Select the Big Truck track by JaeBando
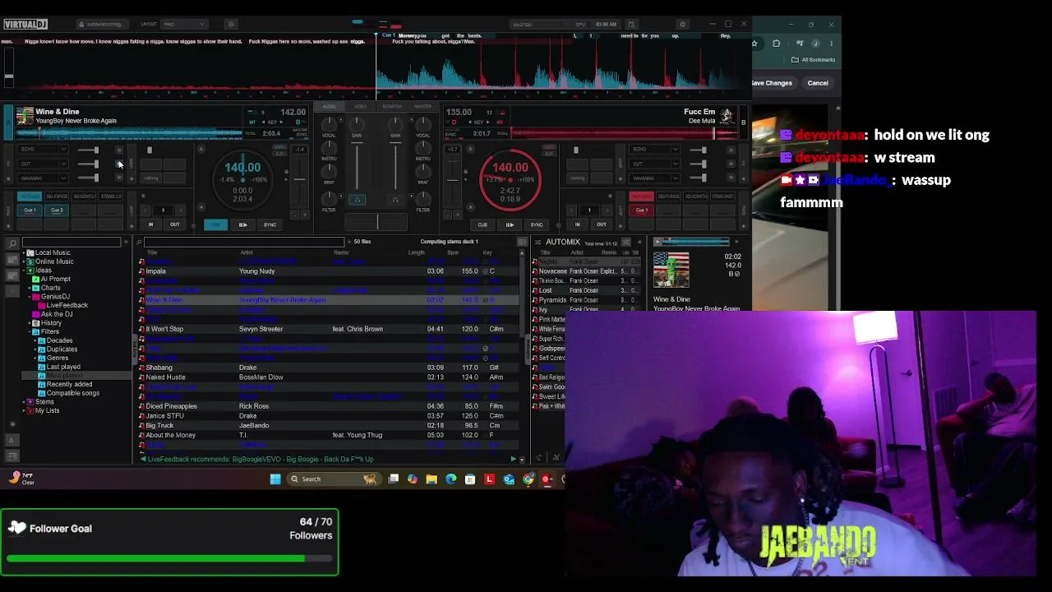Screen dimensions: 1052x592 [329, 425]
